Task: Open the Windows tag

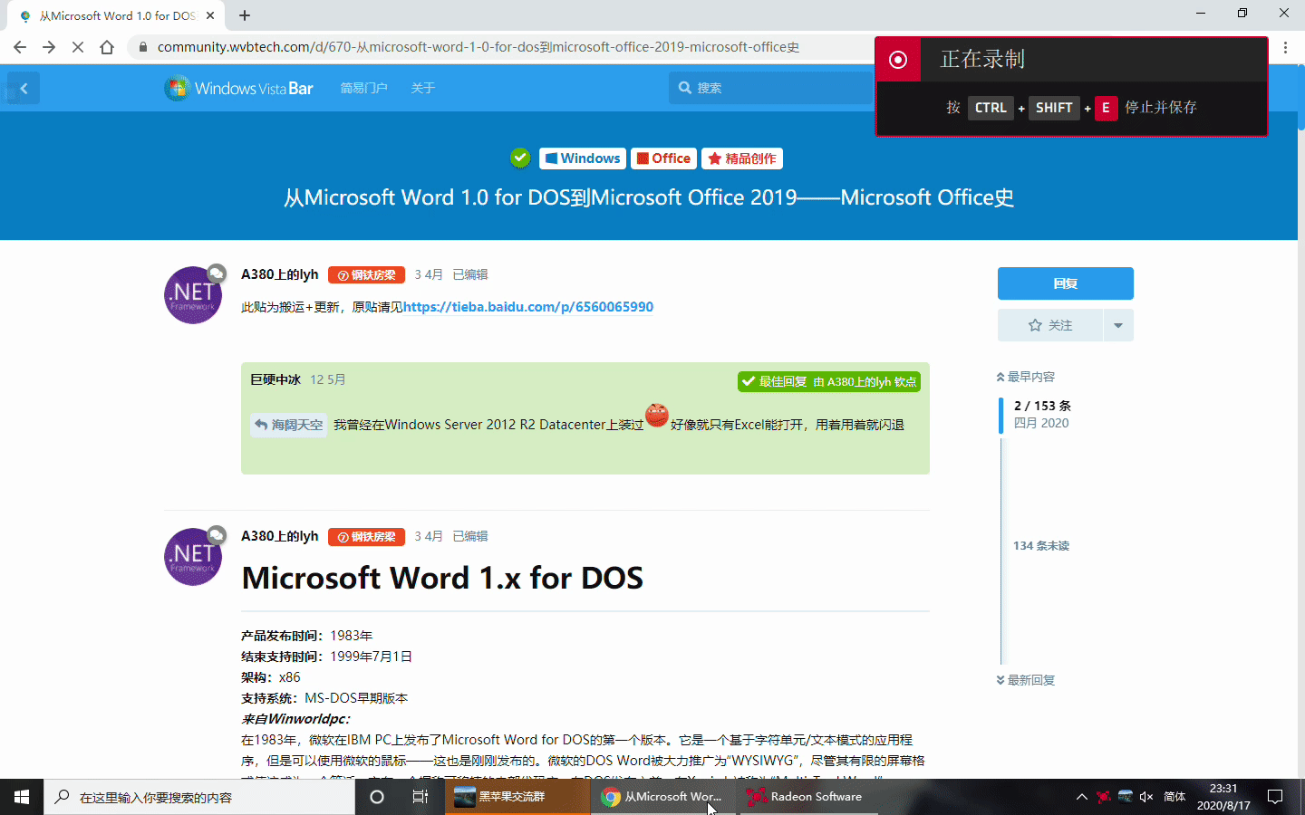Action: (x=582, y=158)
